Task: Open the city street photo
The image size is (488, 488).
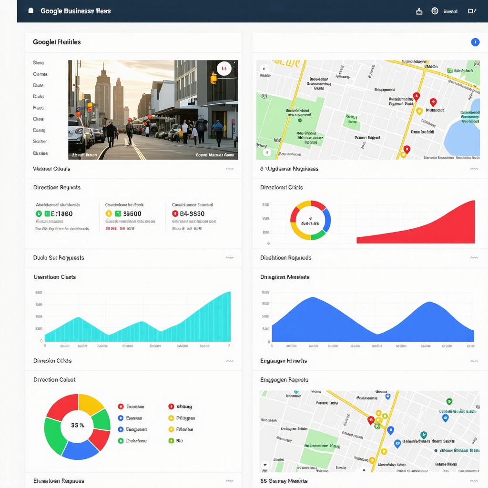Action: pyautogui.click(x=153, y=110)
